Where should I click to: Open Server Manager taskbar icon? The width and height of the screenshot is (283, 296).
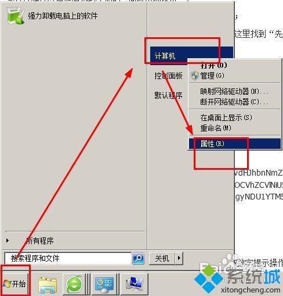pos(104,284)
